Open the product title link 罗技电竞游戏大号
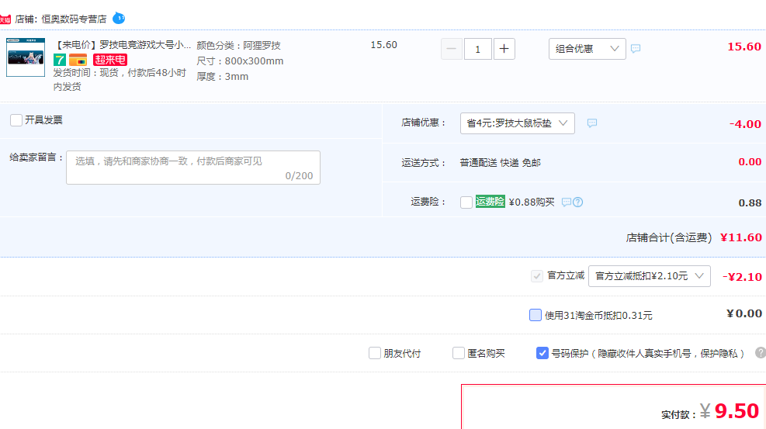 122,45
